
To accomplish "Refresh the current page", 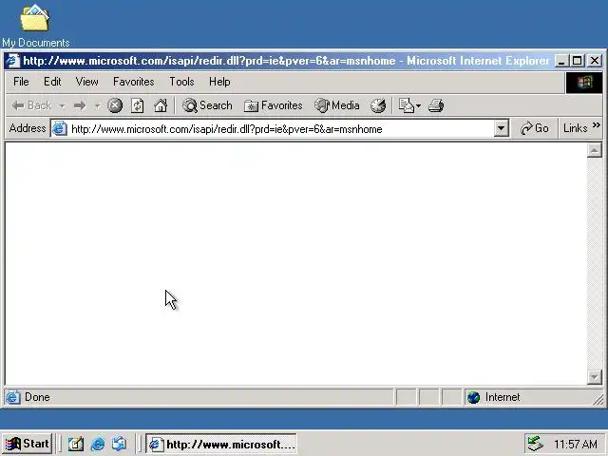I will tap(137, 105).
